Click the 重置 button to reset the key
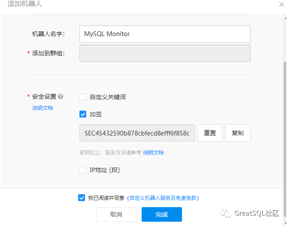 (210, 133)
